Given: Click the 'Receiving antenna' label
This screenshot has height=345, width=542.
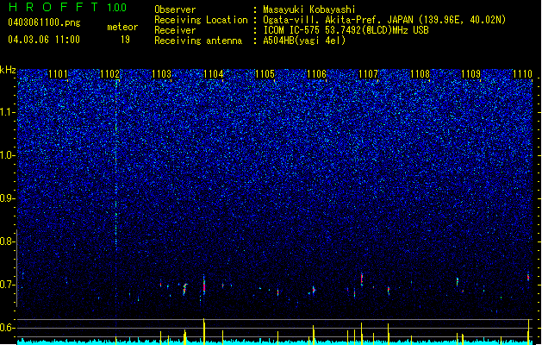Looking at the screenshot, I should coord(198,41).
